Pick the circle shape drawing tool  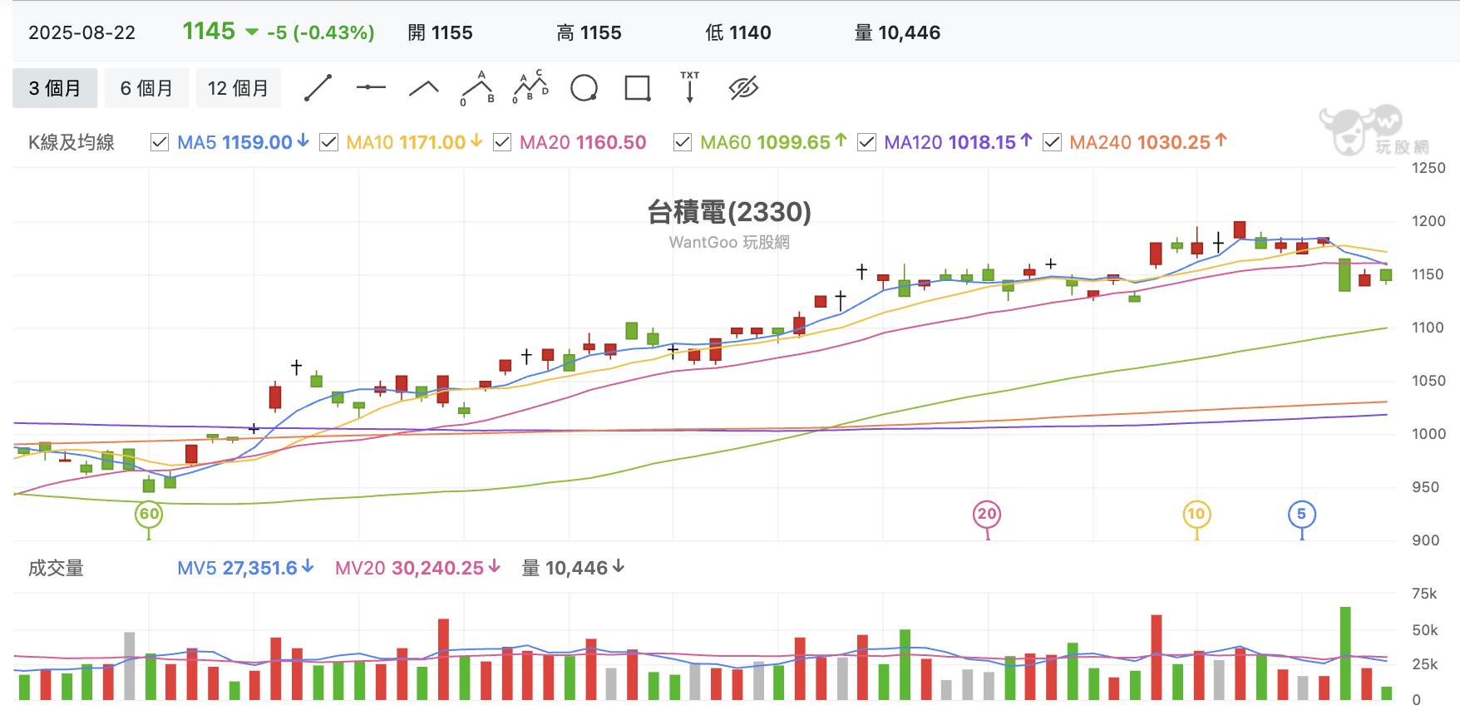coord(584,87)
